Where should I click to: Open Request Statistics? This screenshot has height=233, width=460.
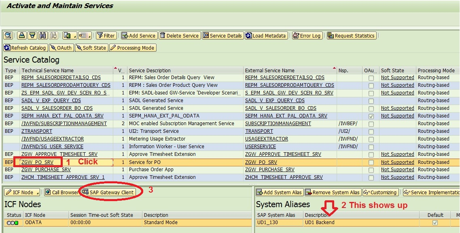click(x=350, y=36)
